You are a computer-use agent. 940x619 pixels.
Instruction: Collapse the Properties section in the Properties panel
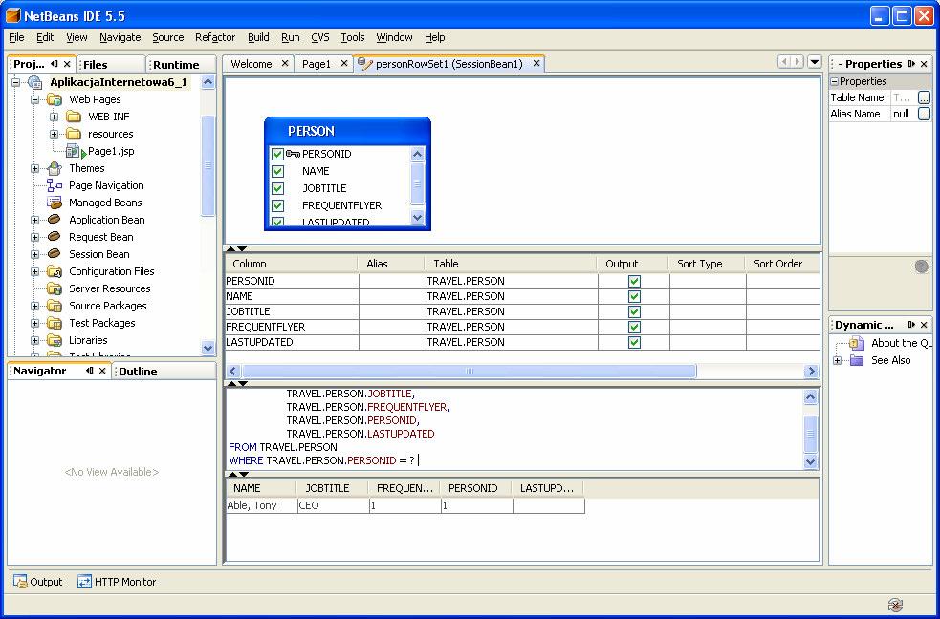click(834, 81)
